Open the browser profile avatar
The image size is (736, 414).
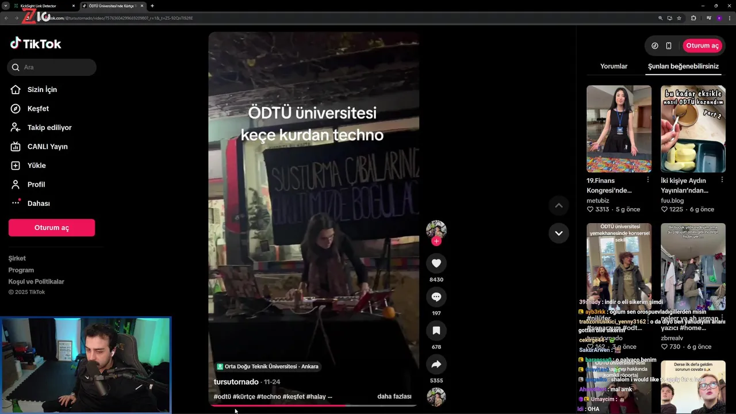click(719, 18)
